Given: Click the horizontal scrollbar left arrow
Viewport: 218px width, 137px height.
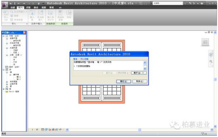Looking at the screenshot, I should [x=67, y=130].
